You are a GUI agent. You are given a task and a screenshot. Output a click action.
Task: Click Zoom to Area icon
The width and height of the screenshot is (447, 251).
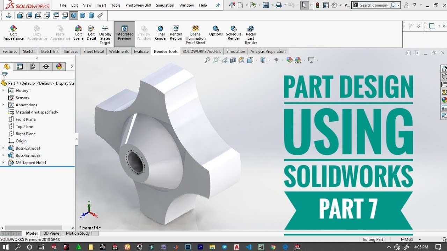coord(216,60)
